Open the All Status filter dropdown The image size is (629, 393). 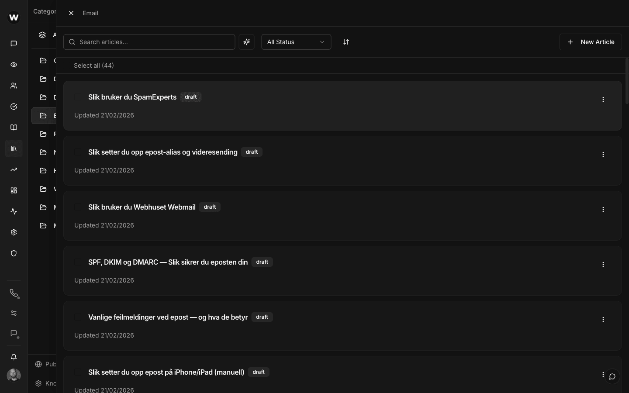click(x=296, y=42)
